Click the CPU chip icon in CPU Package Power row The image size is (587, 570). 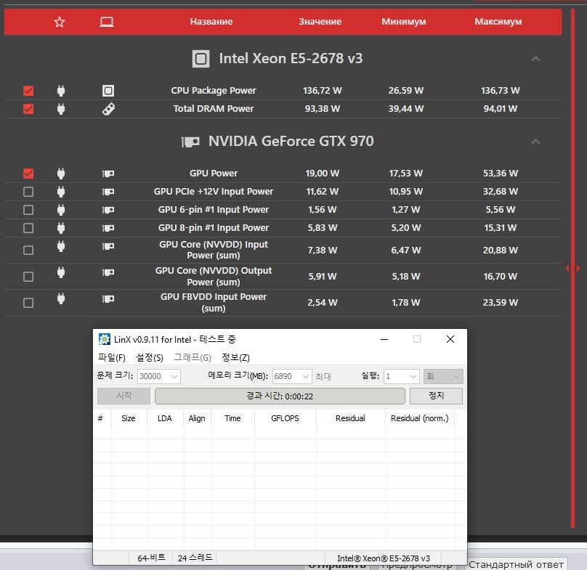(x=108, y=91)
